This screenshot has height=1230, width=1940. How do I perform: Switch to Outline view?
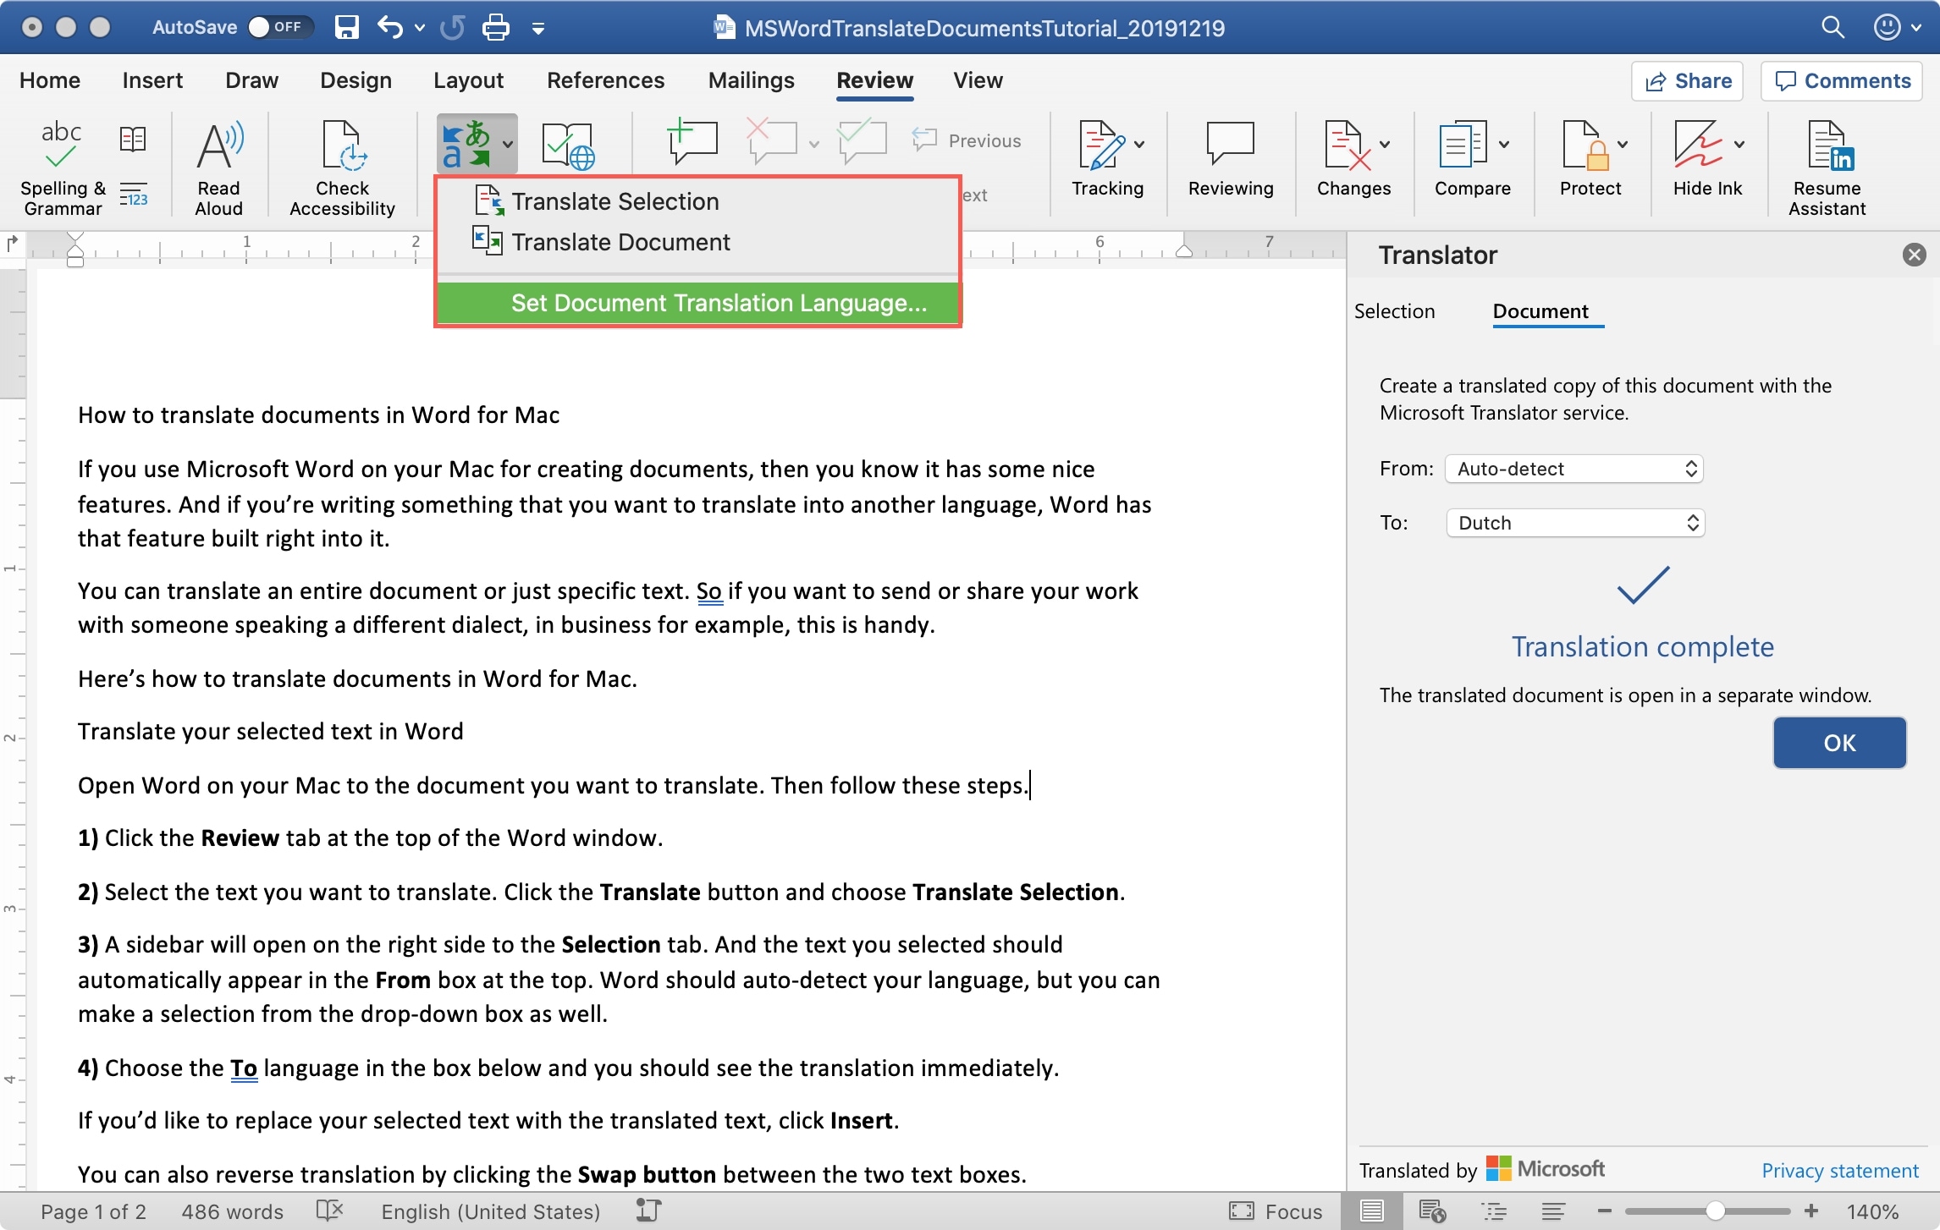[x=1494, y=1211]
